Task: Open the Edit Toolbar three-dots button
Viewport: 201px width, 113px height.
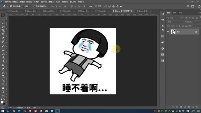Action: pyautogui.click(x=3, y=96)
